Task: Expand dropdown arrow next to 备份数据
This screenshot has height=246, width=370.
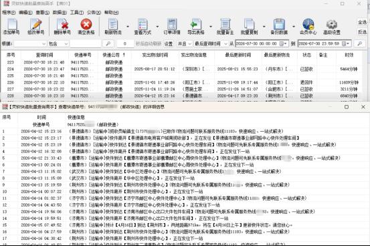Action: (294, 27)
